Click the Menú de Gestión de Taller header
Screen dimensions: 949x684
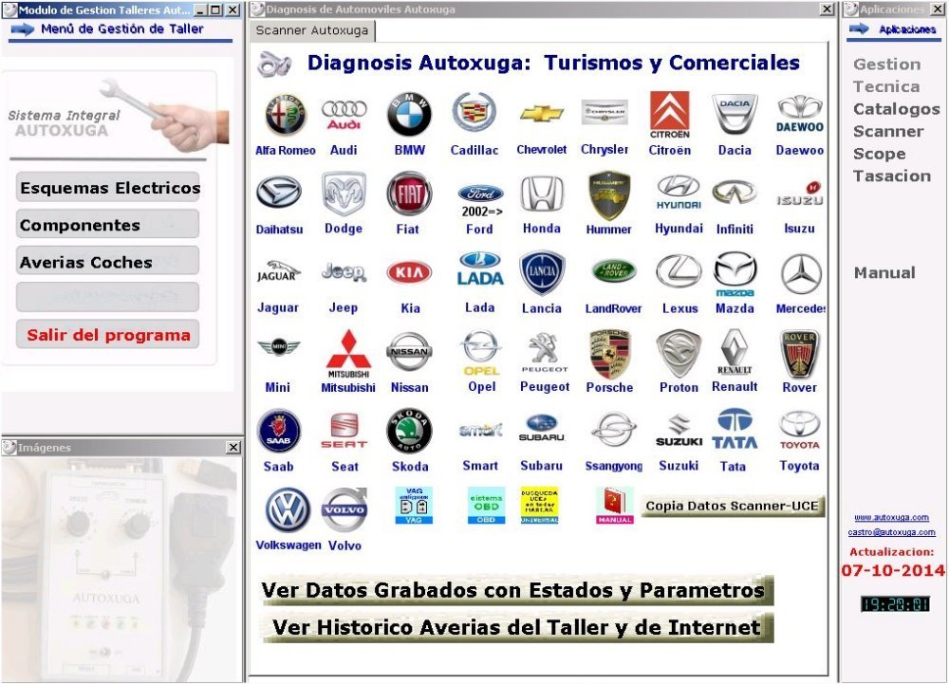121,29
